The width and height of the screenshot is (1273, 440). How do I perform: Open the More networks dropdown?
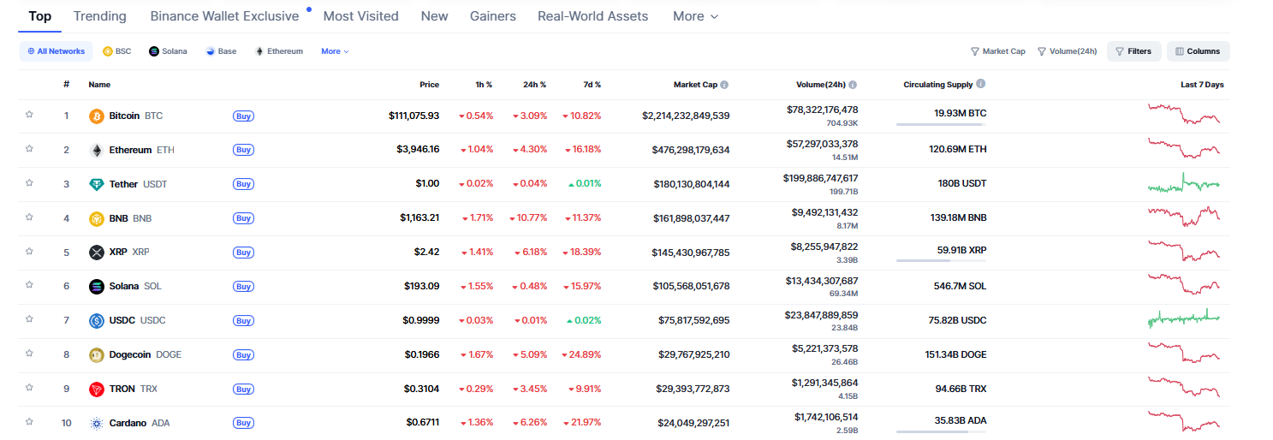pyautogui.click(x=335, y=51)
